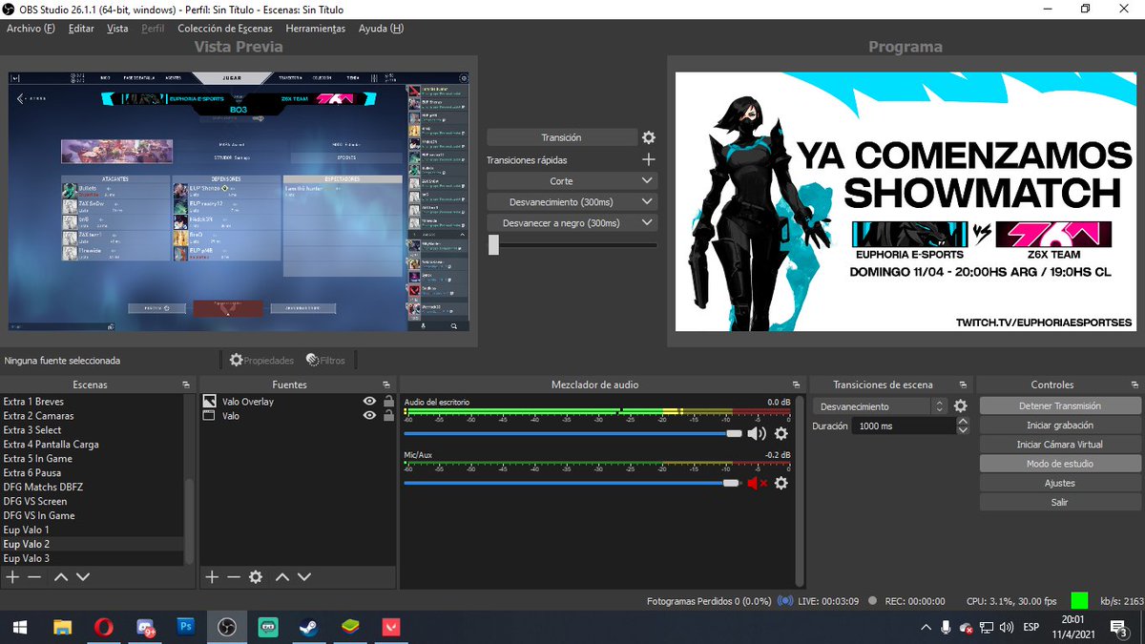Open Ajustes from Controles panel
Viewport: 1145px width, 644px height.
pos(1059,483)
